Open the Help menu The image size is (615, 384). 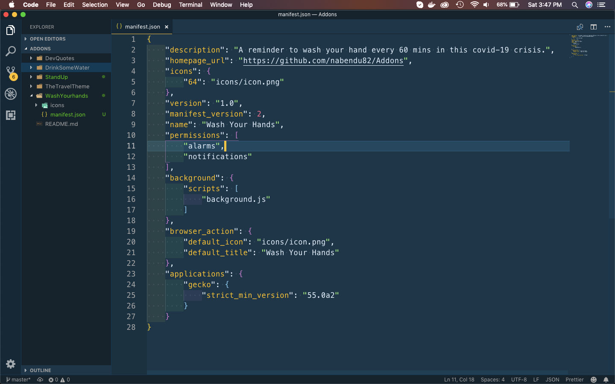point(246,5)
